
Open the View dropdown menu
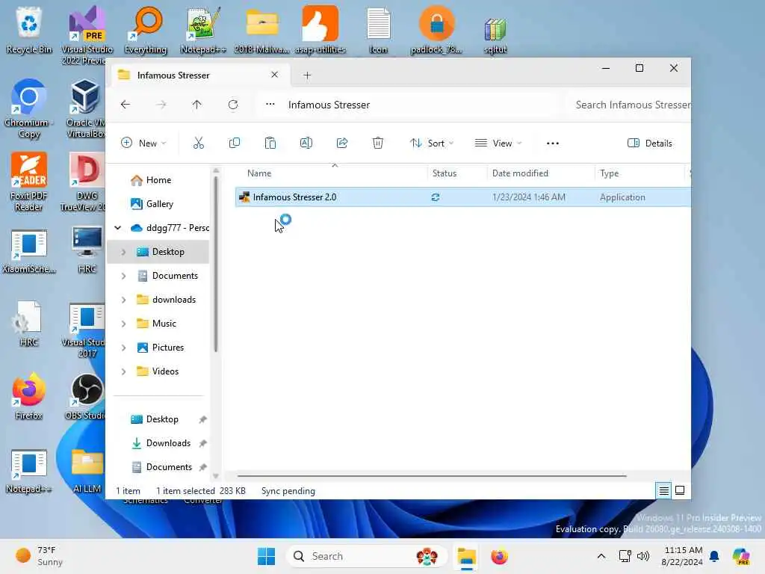[x=498, y=143]
